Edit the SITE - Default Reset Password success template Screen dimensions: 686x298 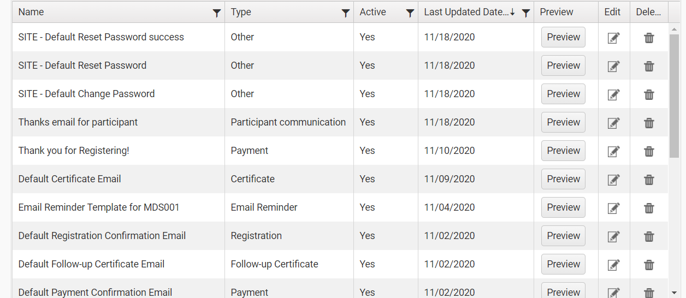point(614,38)
